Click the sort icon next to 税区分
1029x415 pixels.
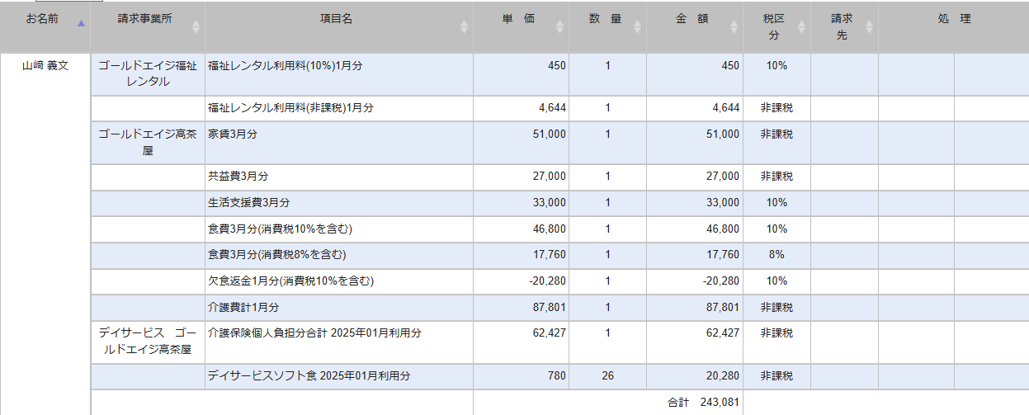[801, 26]
